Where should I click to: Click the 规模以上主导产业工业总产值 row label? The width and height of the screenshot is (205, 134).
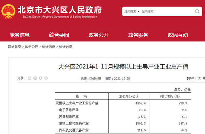click(77, 103)
